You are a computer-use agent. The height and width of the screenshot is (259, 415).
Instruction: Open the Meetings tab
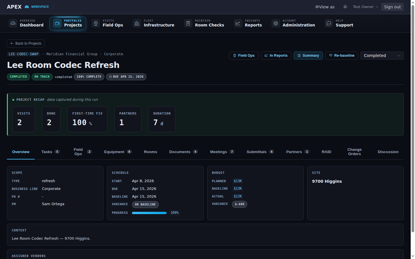click(x=222, y=152)
